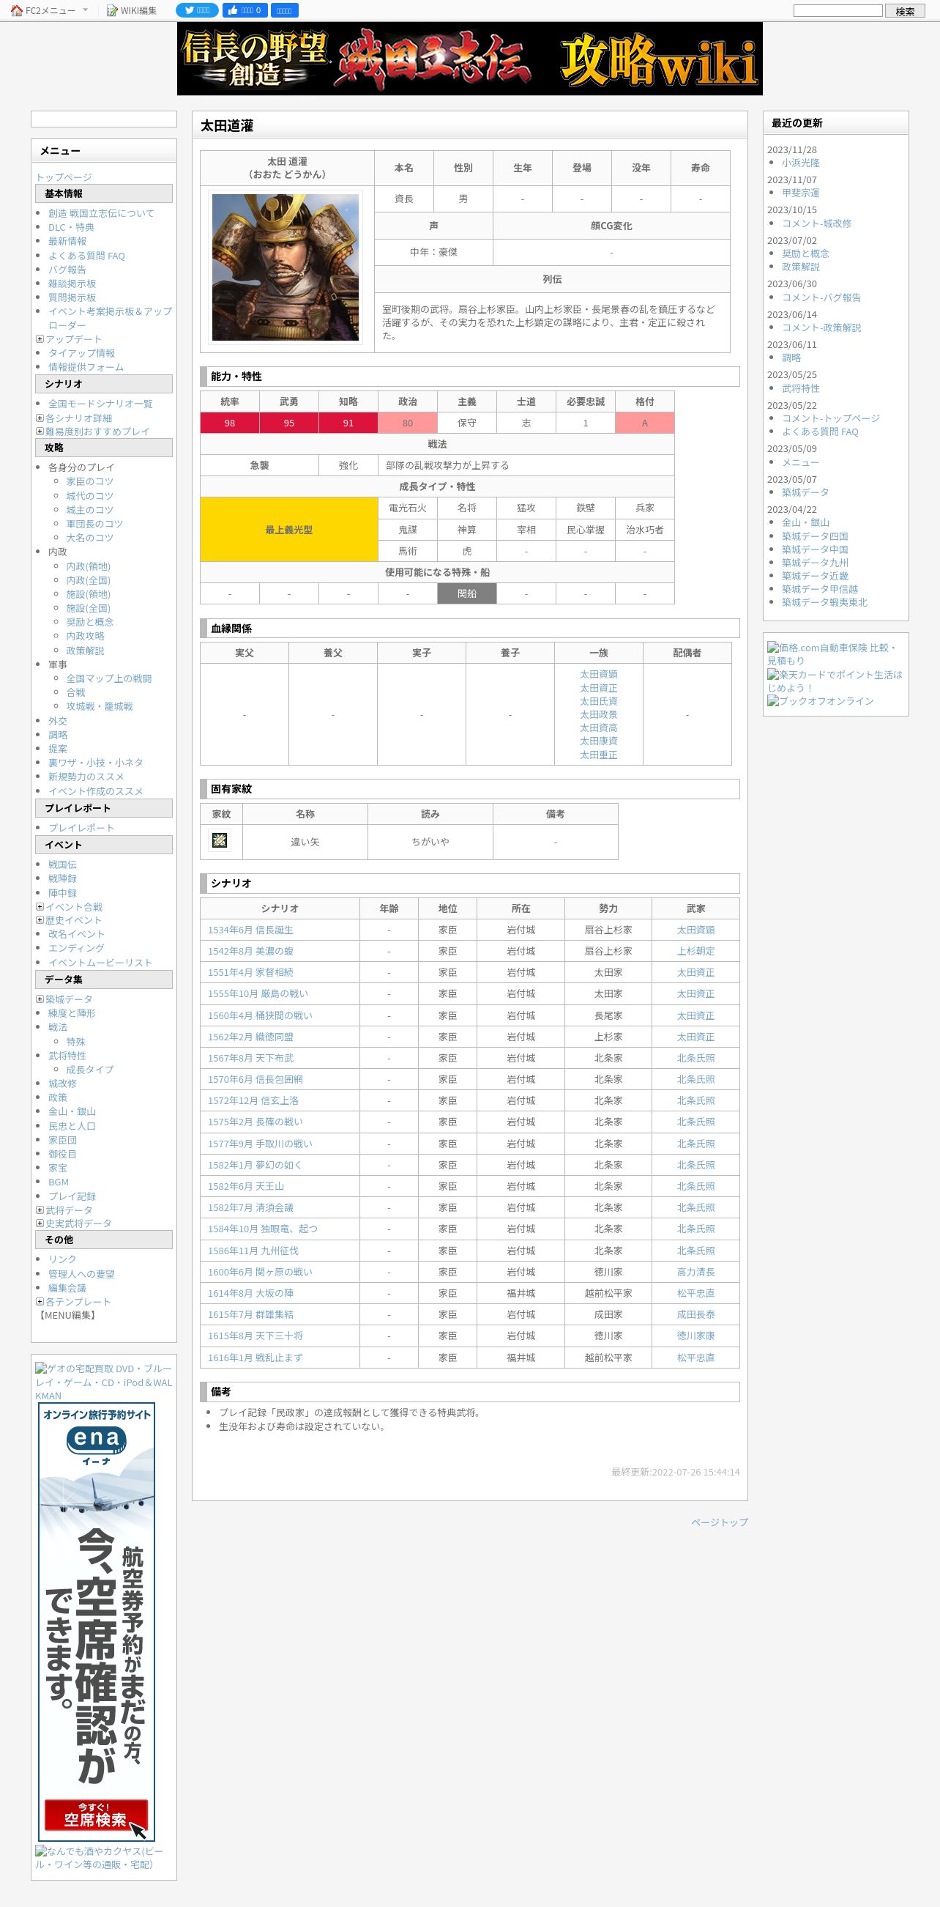Open the FC2メニュー dropdown arrow
Screen dimensions: 940x1907
(x=85, y=10)
